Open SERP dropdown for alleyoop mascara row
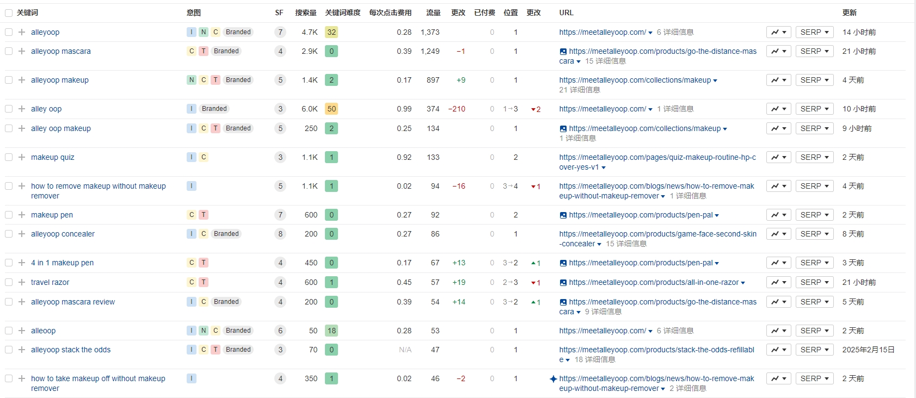 tap(814, 51)
